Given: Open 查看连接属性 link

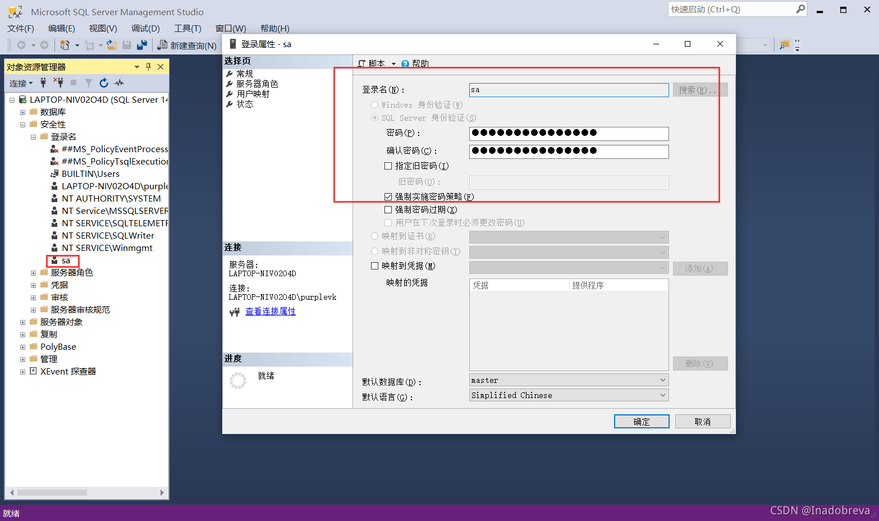Looking at the screenshot, I should (x=271, y=312).
